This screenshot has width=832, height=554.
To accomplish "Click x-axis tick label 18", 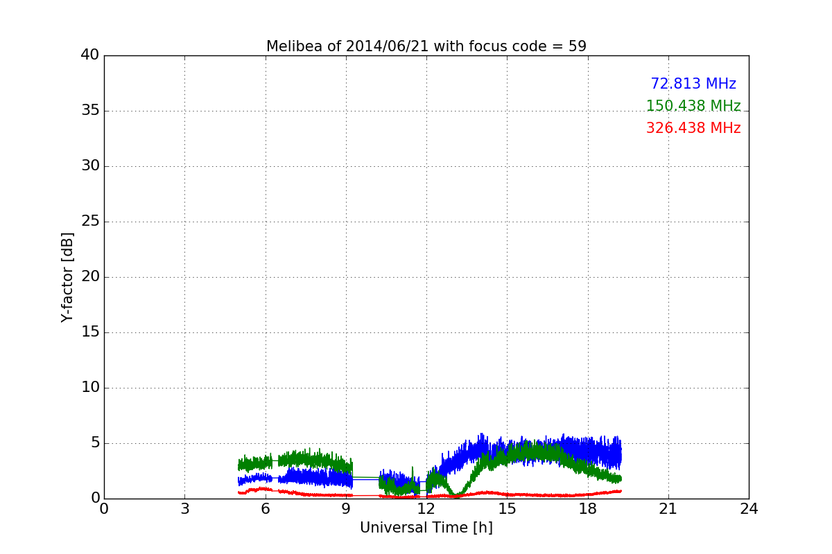I will point(588,509).
